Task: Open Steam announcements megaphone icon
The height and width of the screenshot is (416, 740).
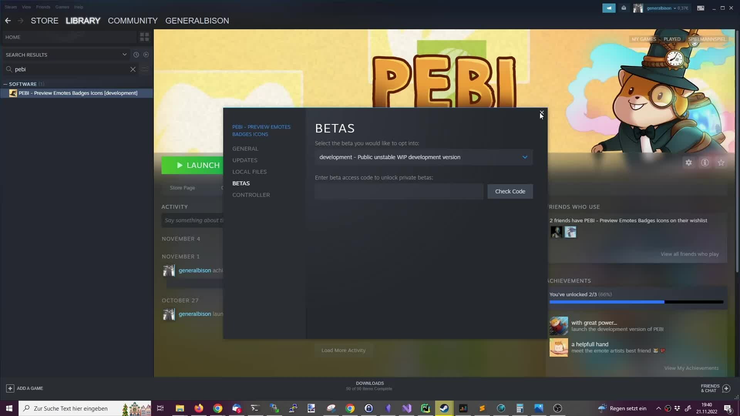Action: pyautogui.click(x=609, y=8)
